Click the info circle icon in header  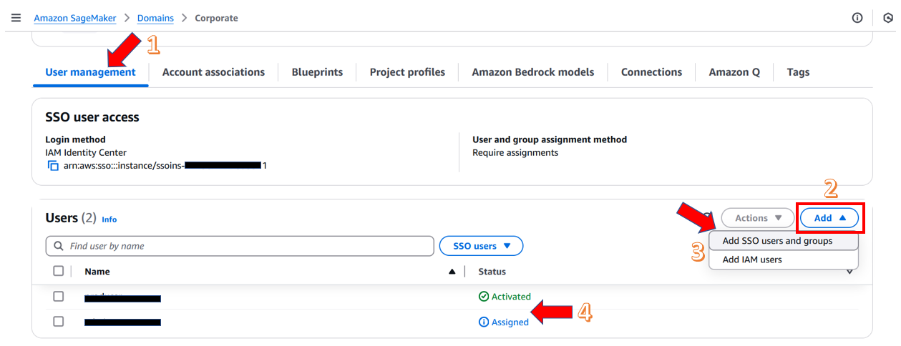pos(857,18)
